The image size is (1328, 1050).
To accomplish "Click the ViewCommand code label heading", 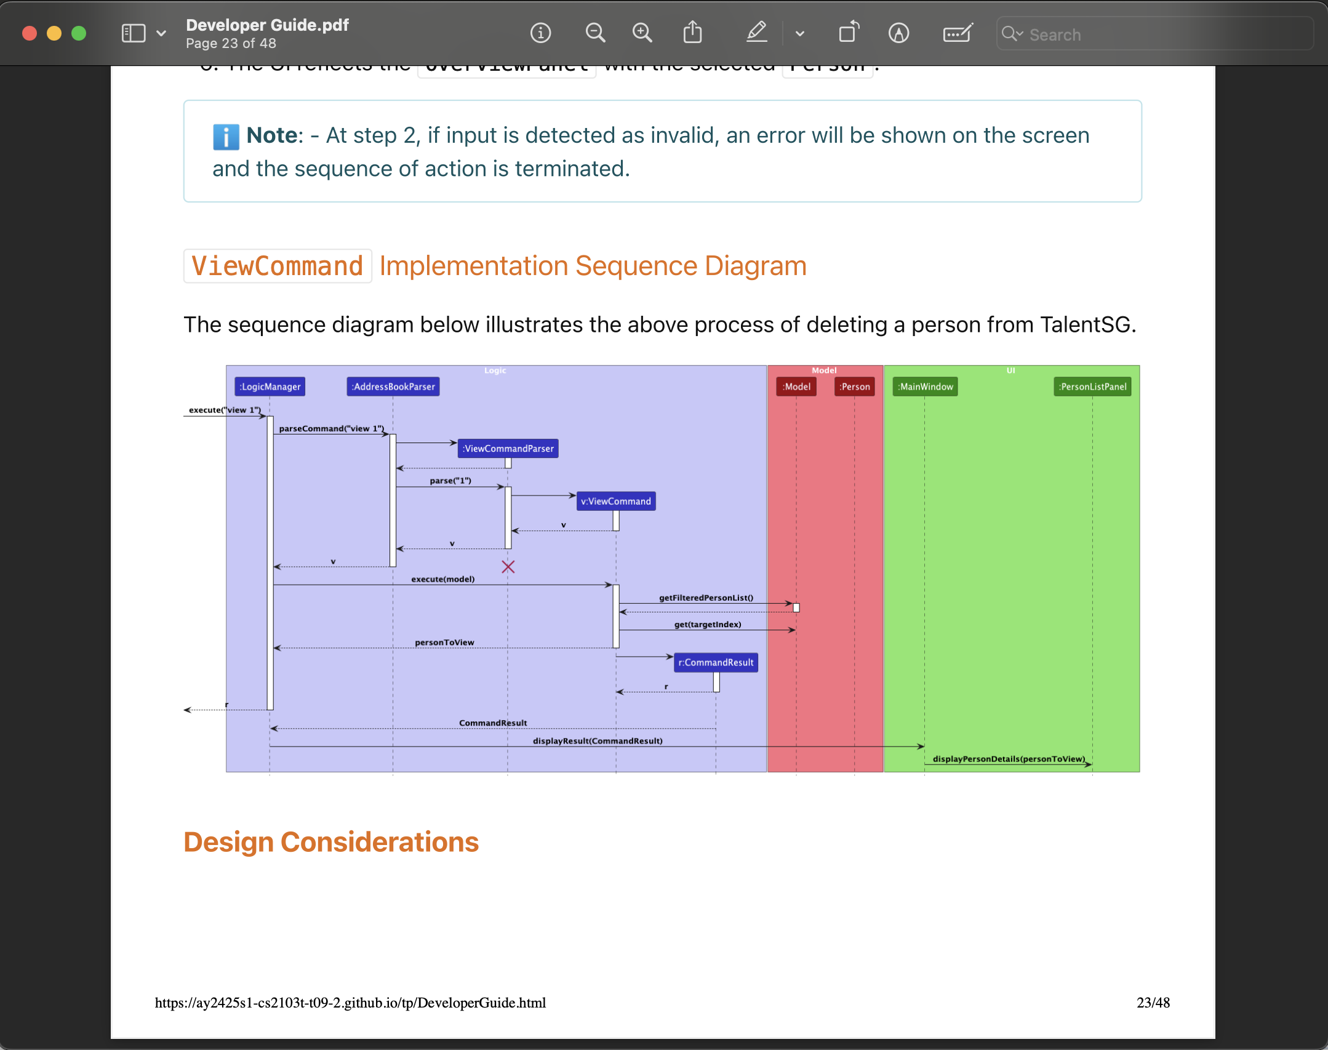I will click(278, 266).
